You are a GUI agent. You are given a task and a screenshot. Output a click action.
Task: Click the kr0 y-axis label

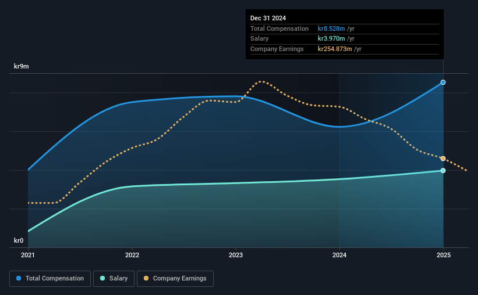(x=19, y=240)
